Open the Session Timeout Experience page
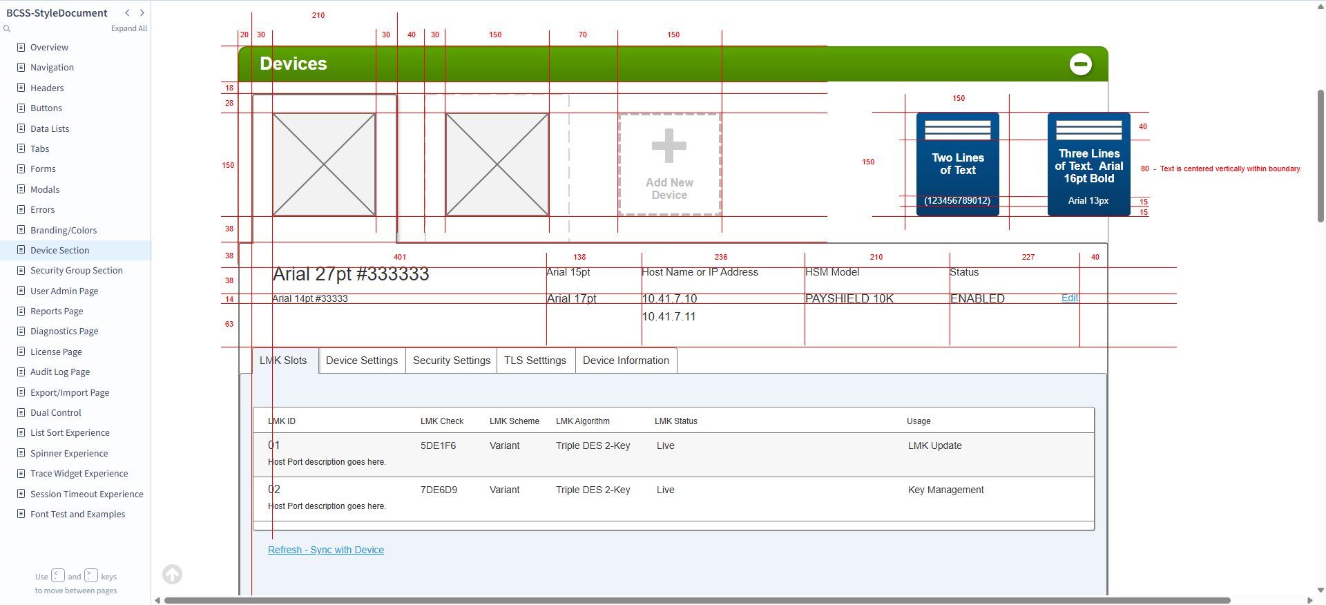This screenshot has width=1326, height=605. click(87, 494)
